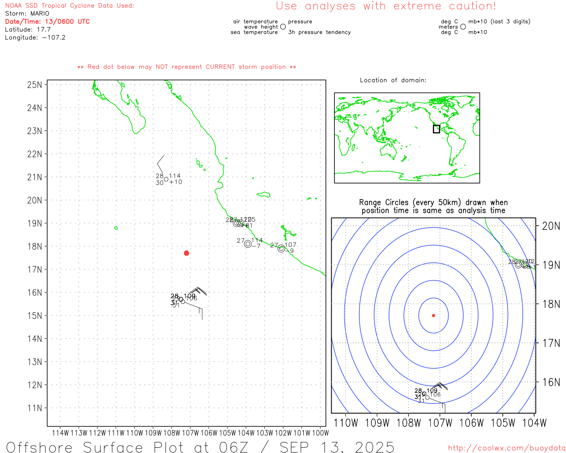Click the ship observation labeled 28 109 on main map

coord(181,299)
